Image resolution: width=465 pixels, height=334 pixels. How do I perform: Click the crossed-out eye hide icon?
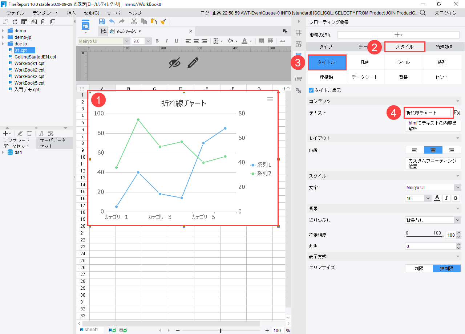pos(175,63)
